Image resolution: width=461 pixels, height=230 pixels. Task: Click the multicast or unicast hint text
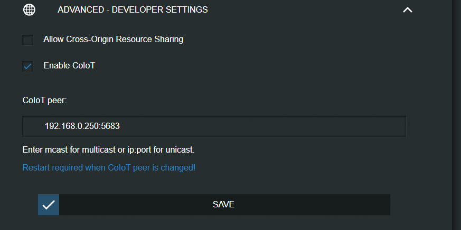coord(109,149)
